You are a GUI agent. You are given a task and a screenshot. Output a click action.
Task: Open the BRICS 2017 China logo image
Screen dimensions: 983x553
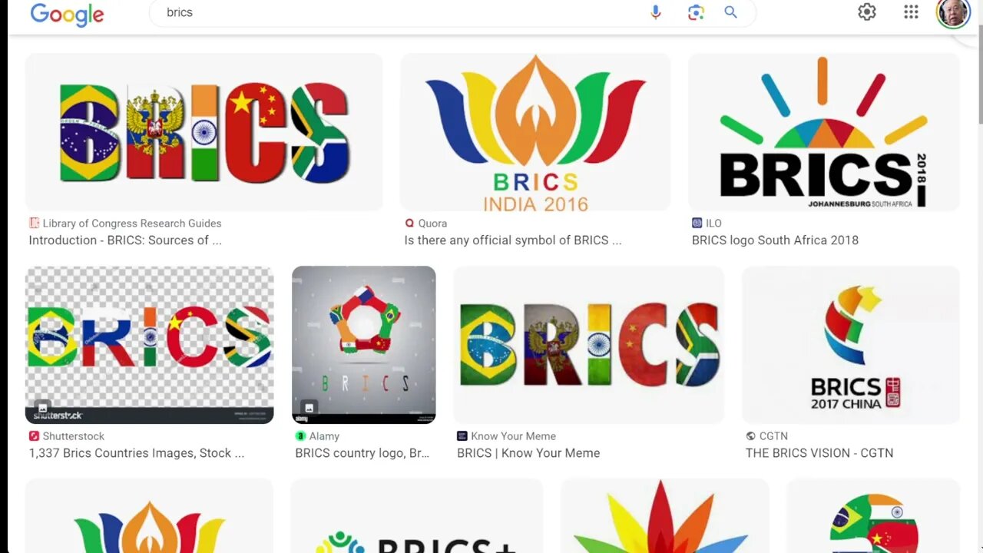tap(851, 345)
